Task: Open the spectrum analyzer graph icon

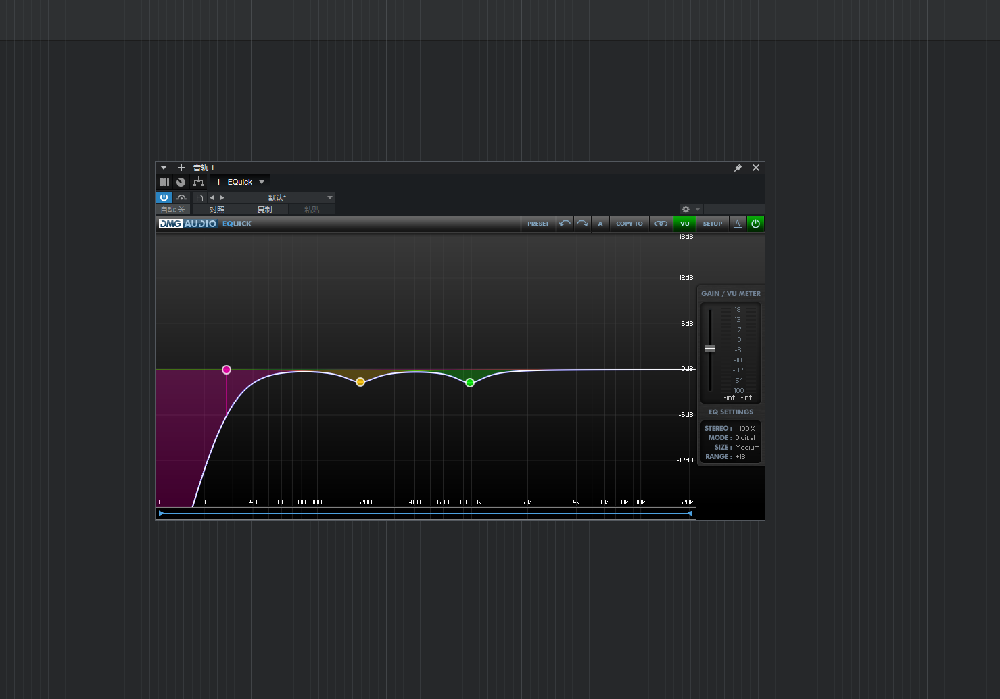Action: tap(738, 224)
